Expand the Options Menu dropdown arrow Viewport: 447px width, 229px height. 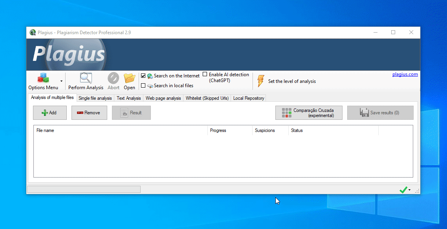point(61,81)
